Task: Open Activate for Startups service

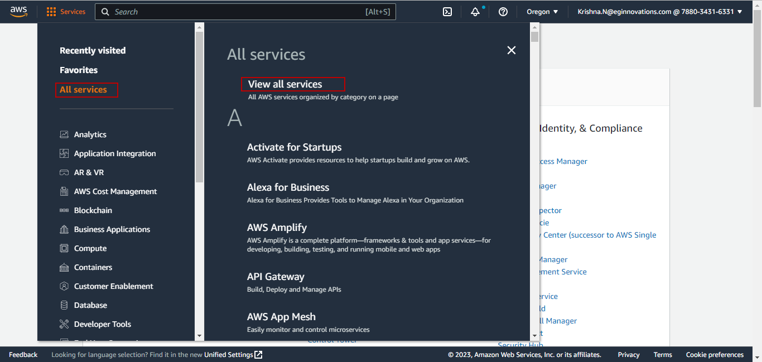Action: 295,147
